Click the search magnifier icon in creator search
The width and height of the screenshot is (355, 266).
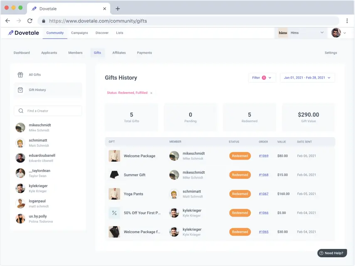click(x=21, y=111)
